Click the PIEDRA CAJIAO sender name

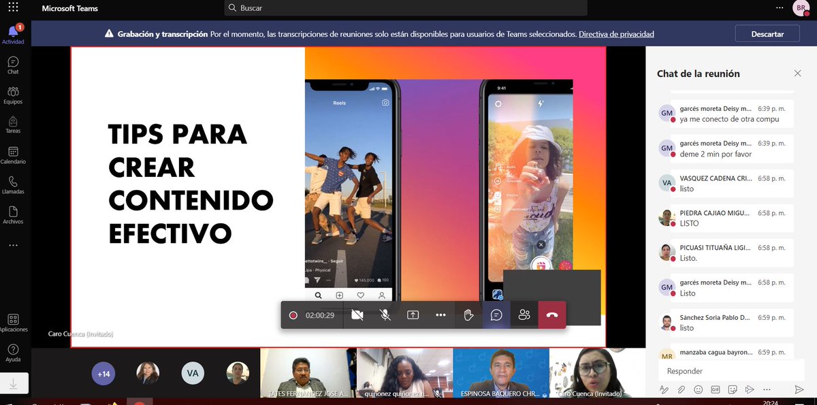(x=716, y=213)
